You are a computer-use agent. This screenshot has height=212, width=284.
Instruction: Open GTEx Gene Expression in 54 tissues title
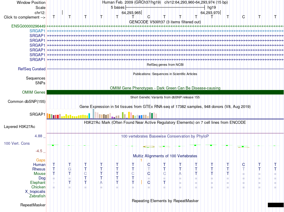coord(165,106)
